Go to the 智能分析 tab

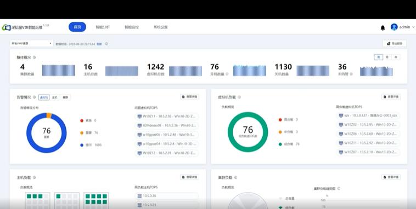[x=103, y=27]
